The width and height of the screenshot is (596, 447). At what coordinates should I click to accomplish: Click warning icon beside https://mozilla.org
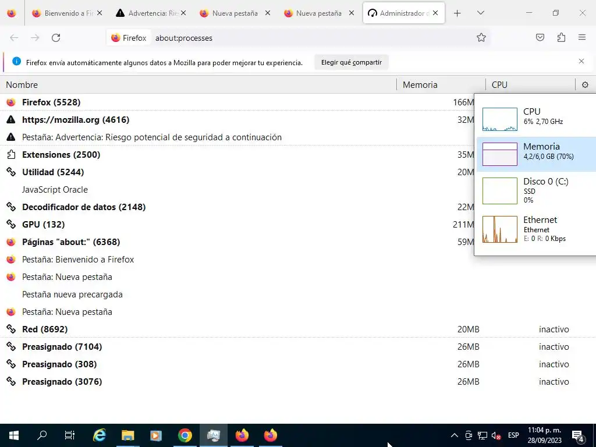[11, 120]
